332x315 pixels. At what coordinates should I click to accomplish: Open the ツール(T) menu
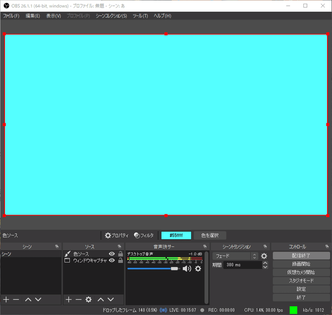140,16
